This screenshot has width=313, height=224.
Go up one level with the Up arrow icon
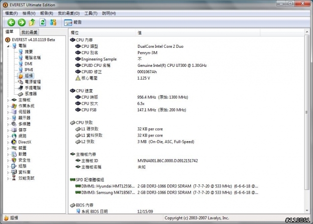click(x=32, y=22)
